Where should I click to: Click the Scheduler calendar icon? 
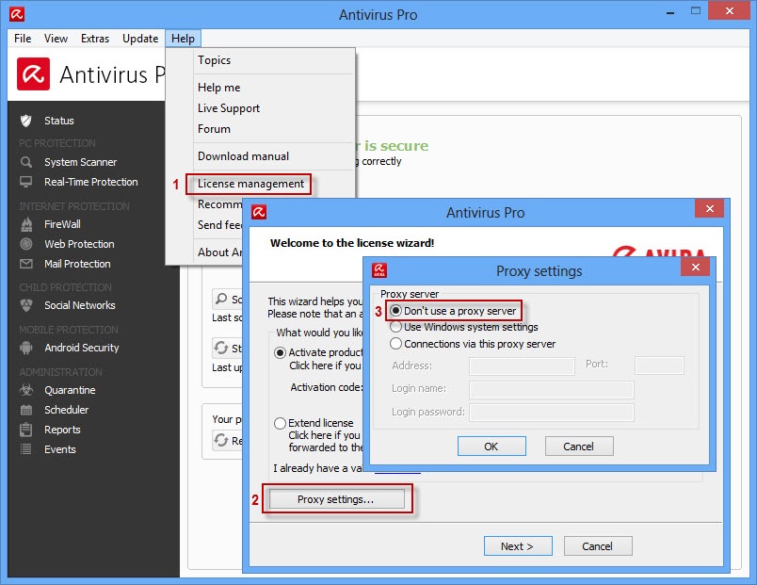click(26, 410)
